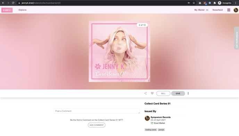Click the share icon beside the heart

coord(146,93)
